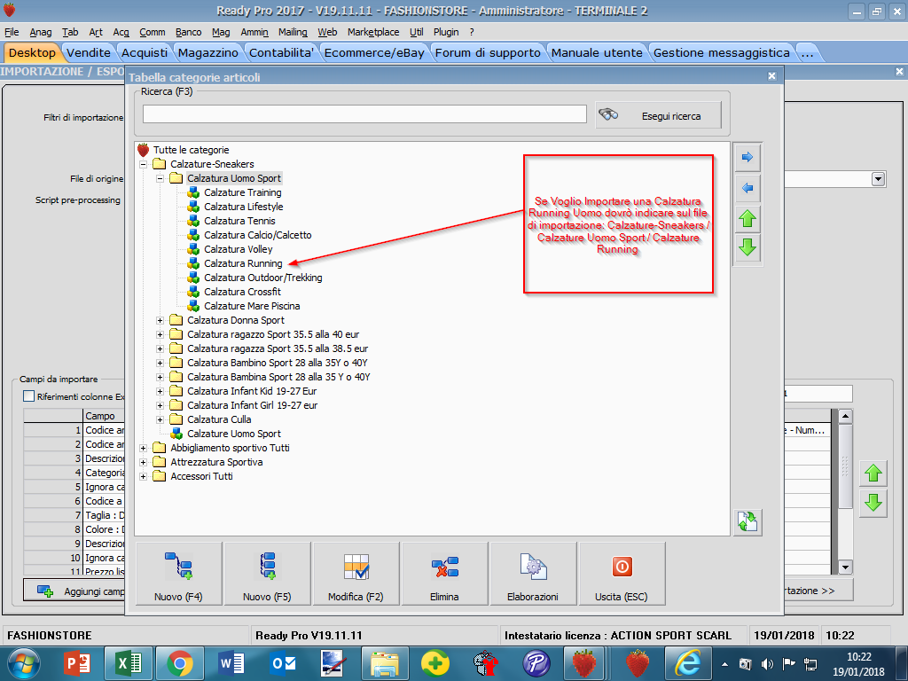Screen dimensions: 908x681
Task: Open PowerPoint from the taskbar
Action: [x=76, y=663]
